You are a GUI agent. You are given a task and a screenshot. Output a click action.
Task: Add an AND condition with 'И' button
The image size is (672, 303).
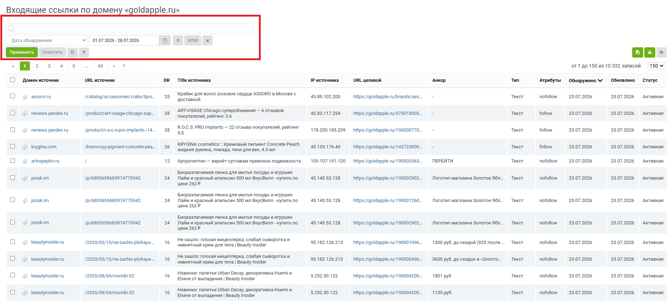pyautogui.click(x=178, y=41)
